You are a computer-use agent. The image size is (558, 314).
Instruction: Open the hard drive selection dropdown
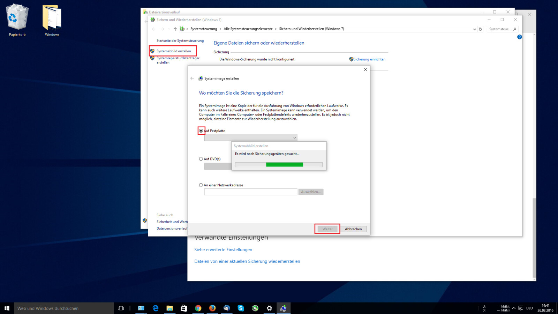pos(295,137)
